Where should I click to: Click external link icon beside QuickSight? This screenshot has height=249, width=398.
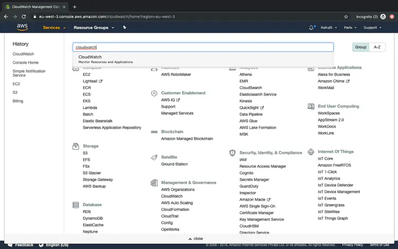[262, 108]
